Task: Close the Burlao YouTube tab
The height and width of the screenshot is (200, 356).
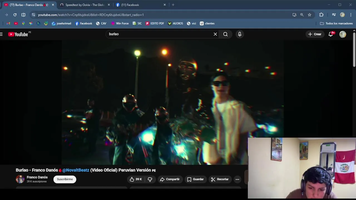Action: tap(53, 5)
